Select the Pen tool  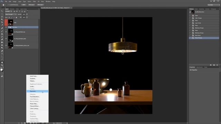click(2, 51)
